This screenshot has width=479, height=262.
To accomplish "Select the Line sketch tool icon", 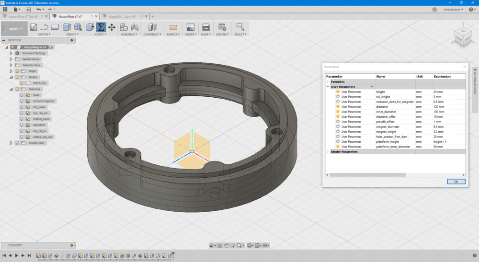I will 44,27.
